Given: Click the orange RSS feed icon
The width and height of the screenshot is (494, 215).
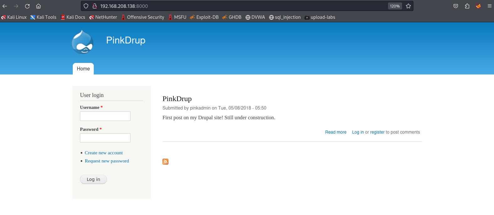Looking at the screenshot, I should click(x=165, y=161).
